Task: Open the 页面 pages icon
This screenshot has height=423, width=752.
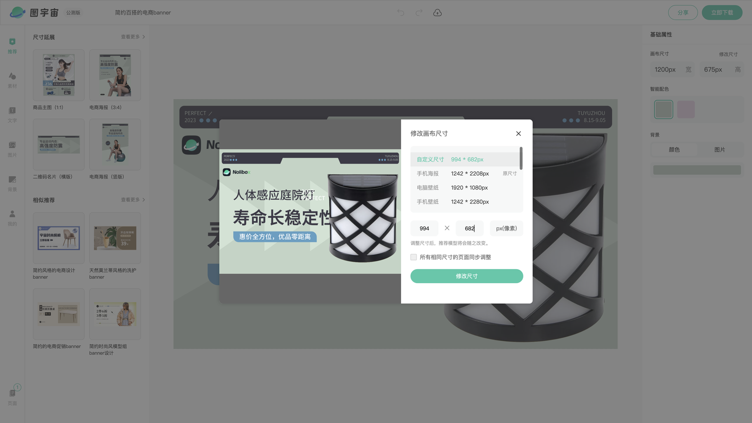Action: [13, 396]
